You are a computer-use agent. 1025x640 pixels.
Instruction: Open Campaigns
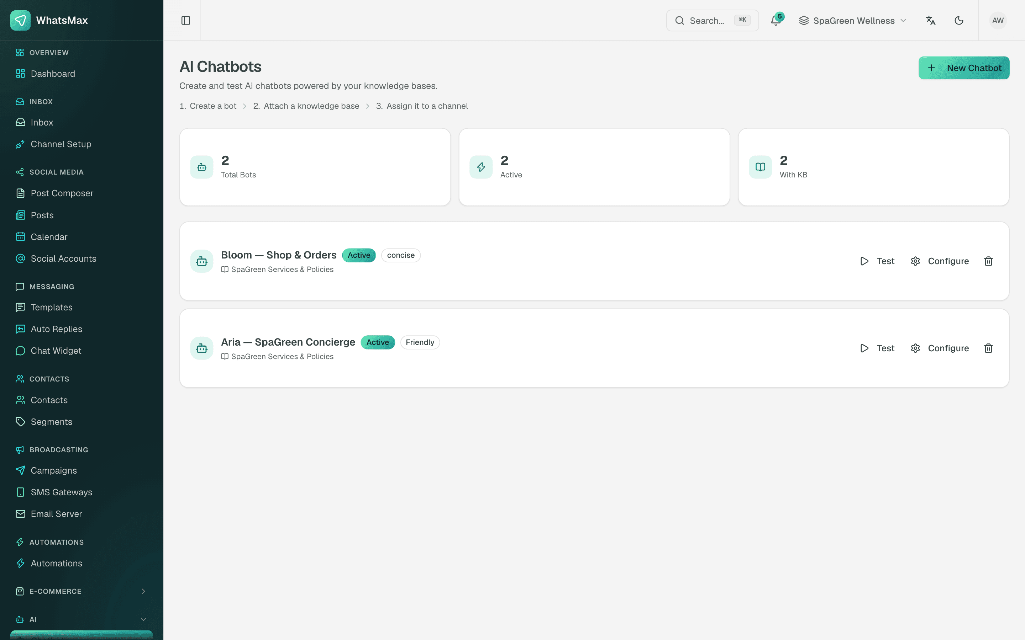click(81, 470)
